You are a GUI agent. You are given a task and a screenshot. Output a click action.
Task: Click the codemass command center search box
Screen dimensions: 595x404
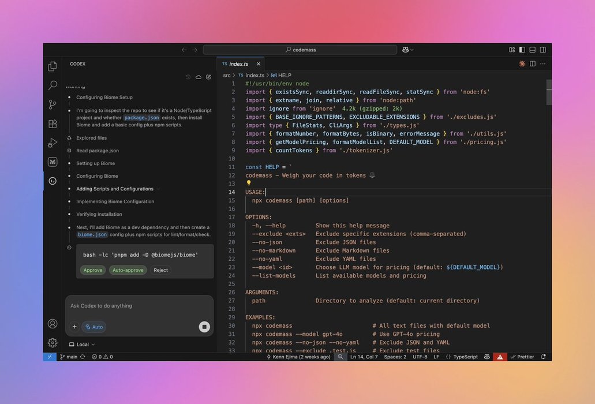300,50
